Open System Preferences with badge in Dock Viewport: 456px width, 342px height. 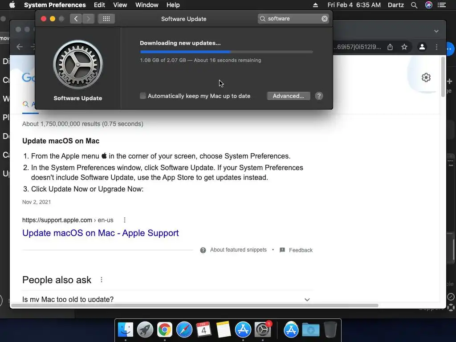coord(263,330)
